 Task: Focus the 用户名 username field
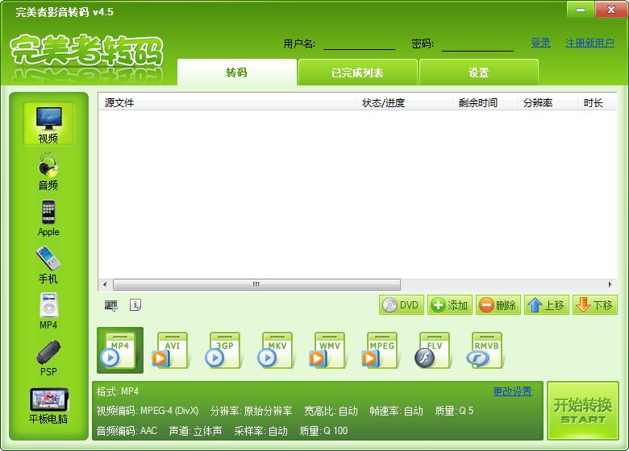tap(359, 43)
